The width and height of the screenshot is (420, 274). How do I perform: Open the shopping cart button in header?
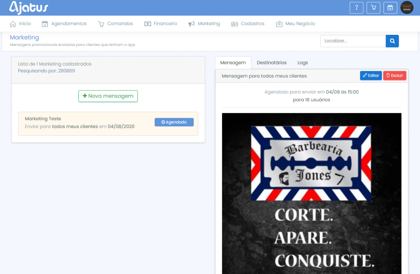[x=373, y=8]
